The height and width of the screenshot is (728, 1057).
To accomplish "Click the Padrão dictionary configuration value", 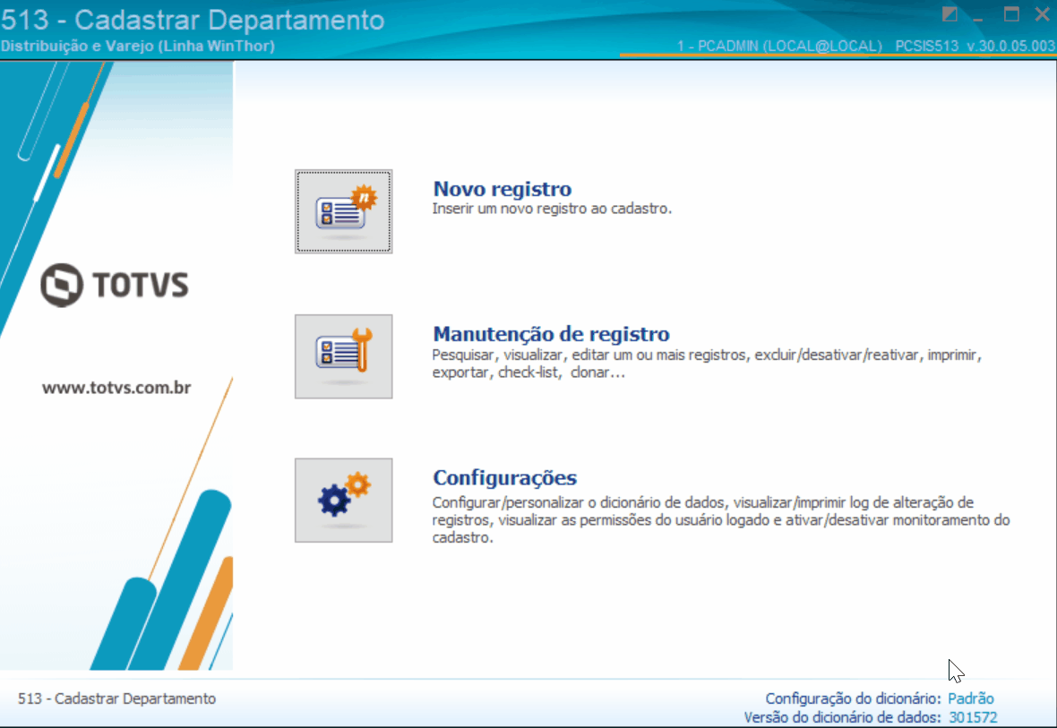I will point(971,698).
